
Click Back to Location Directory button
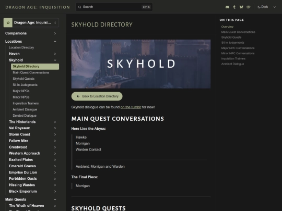pos(97,96)
